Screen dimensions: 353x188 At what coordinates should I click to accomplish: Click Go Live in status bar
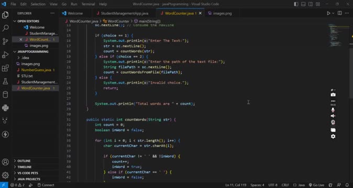316,185
